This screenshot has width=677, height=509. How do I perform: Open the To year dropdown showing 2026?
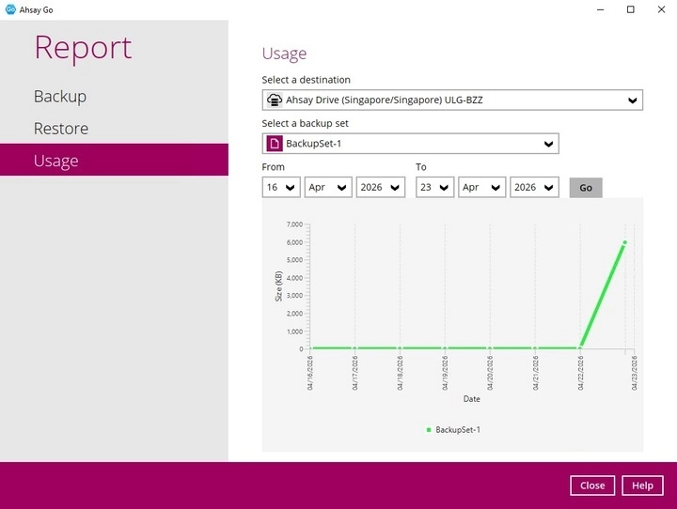point(534,187)
